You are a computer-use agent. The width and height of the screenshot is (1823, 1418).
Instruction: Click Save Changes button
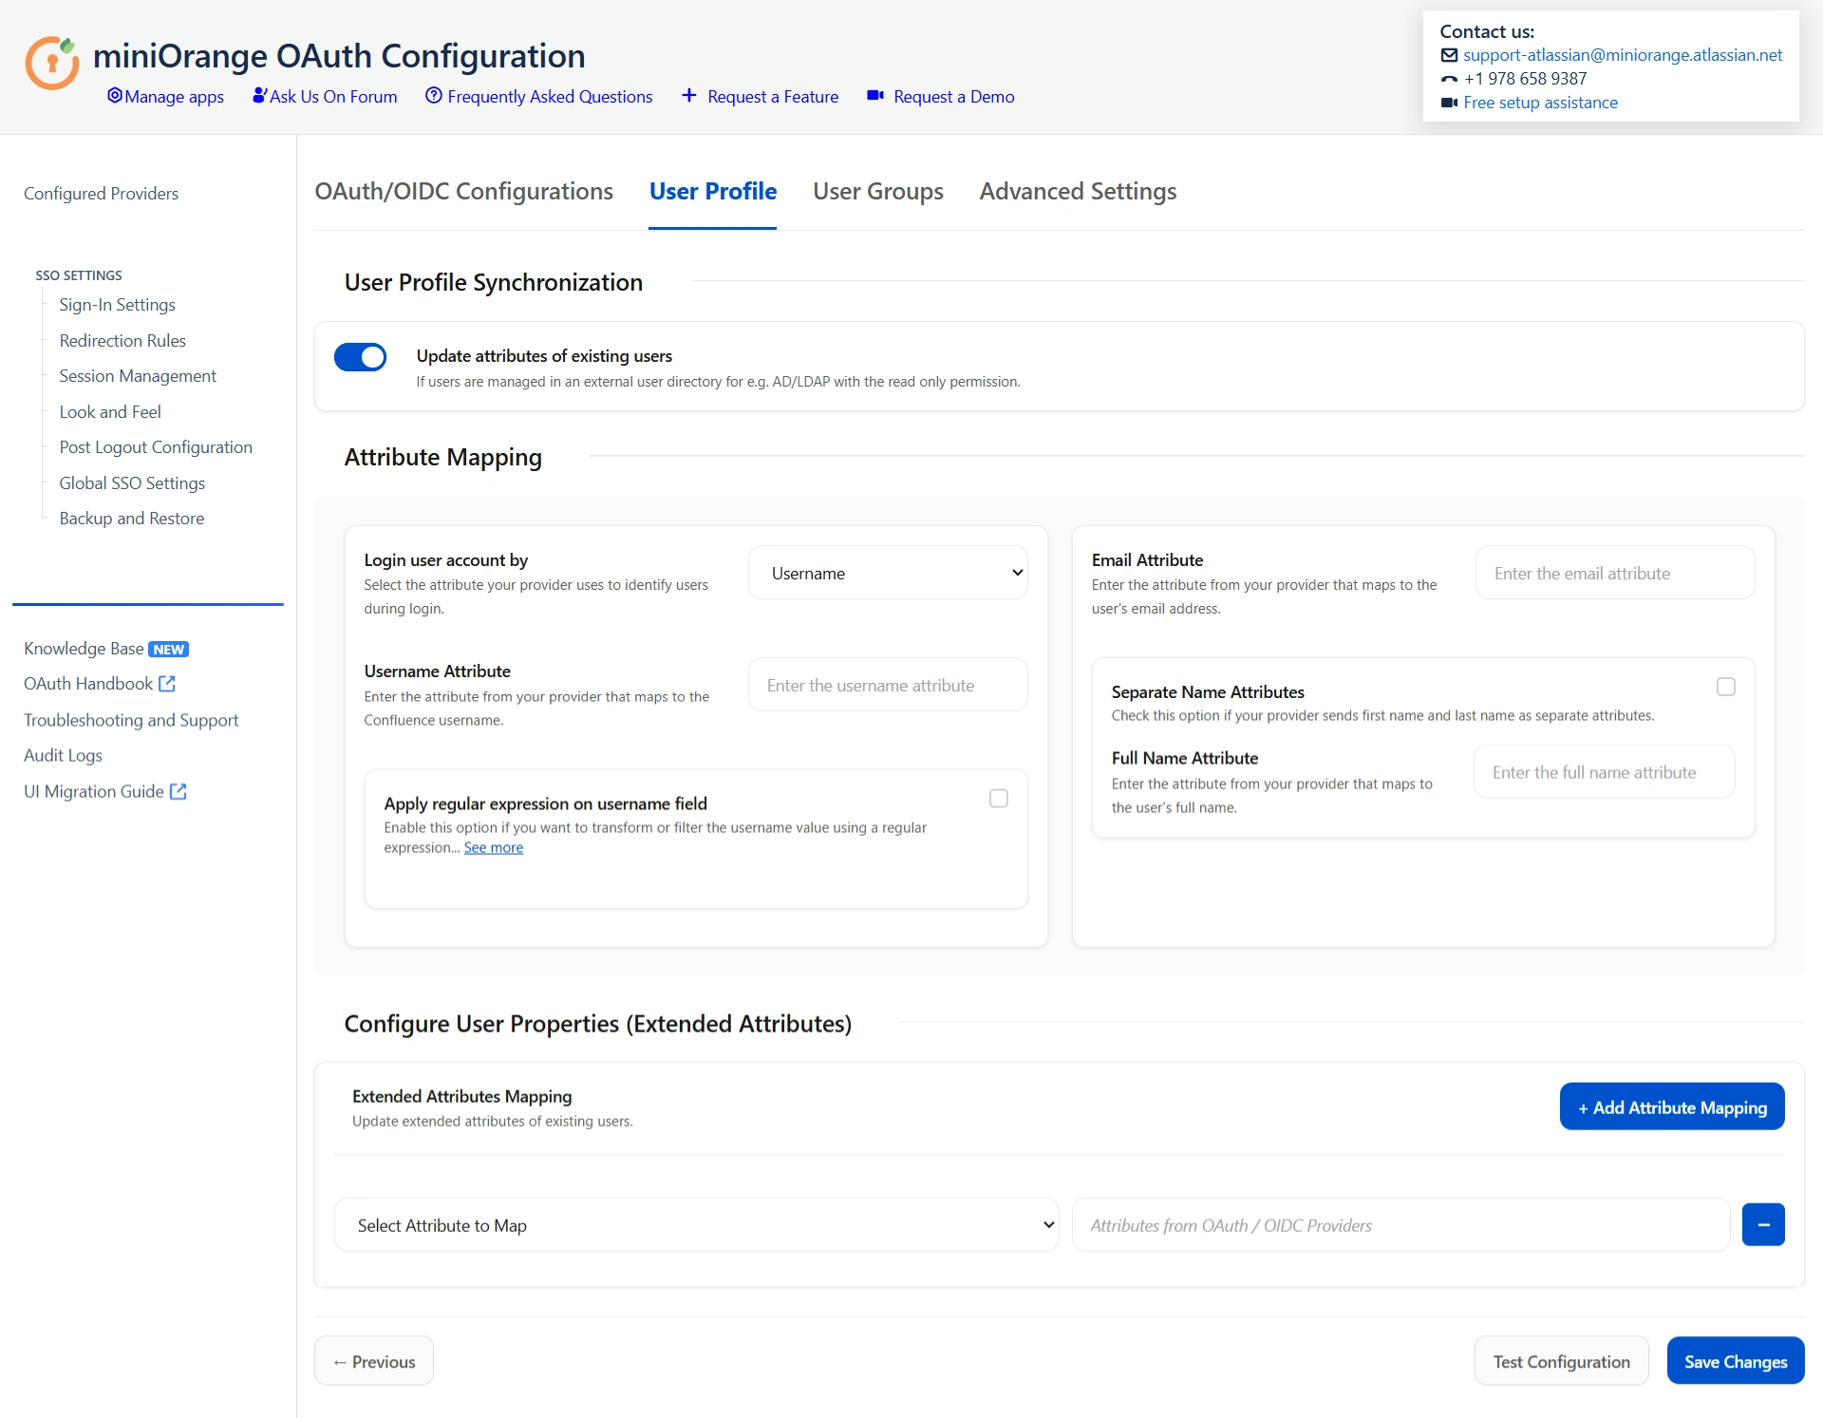(1736, 1361)
